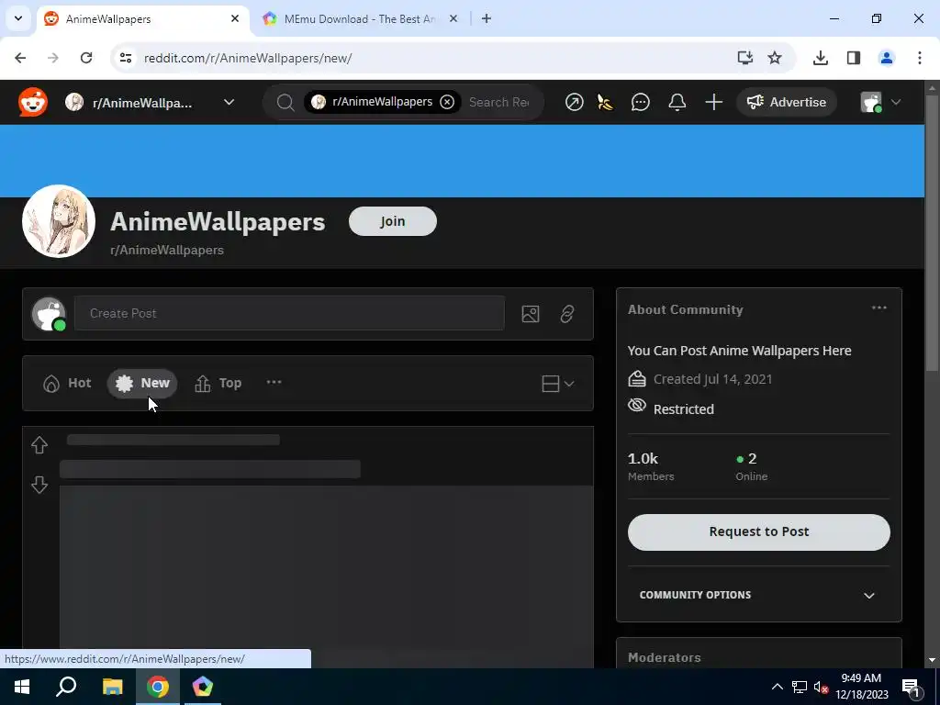Click the Reddit Snoo logo home icon
The width and height of the screenshot is (940, 705).
tap(32, 102)
